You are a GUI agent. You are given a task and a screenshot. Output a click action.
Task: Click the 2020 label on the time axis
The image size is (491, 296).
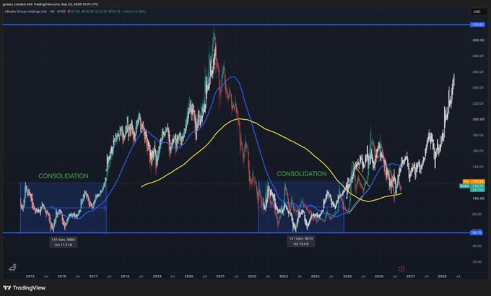point(189,277)
